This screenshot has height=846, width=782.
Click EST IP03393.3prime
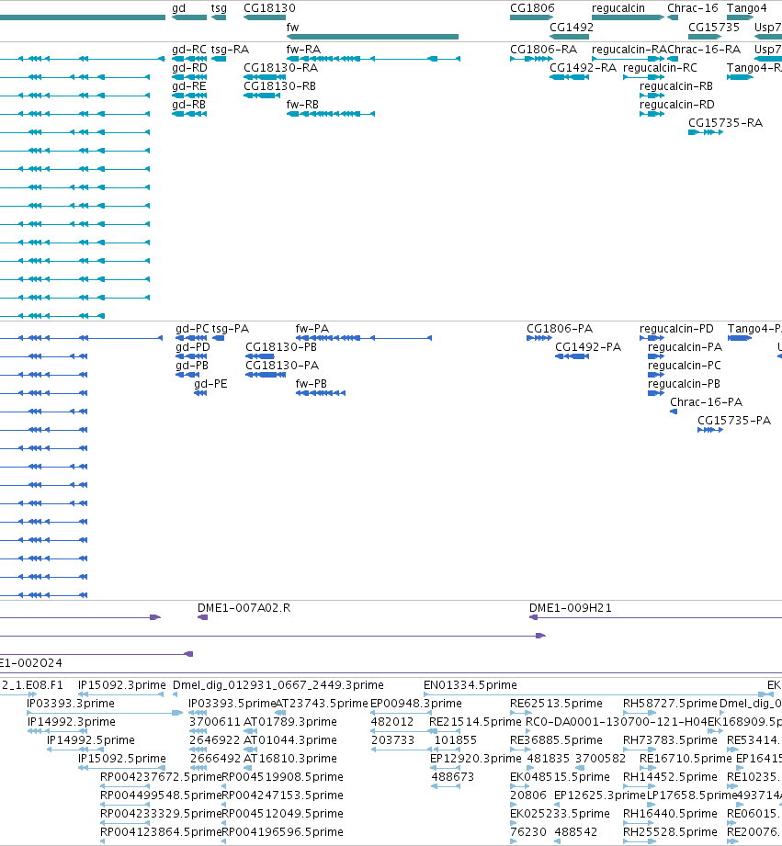click(x=106, y=713)
